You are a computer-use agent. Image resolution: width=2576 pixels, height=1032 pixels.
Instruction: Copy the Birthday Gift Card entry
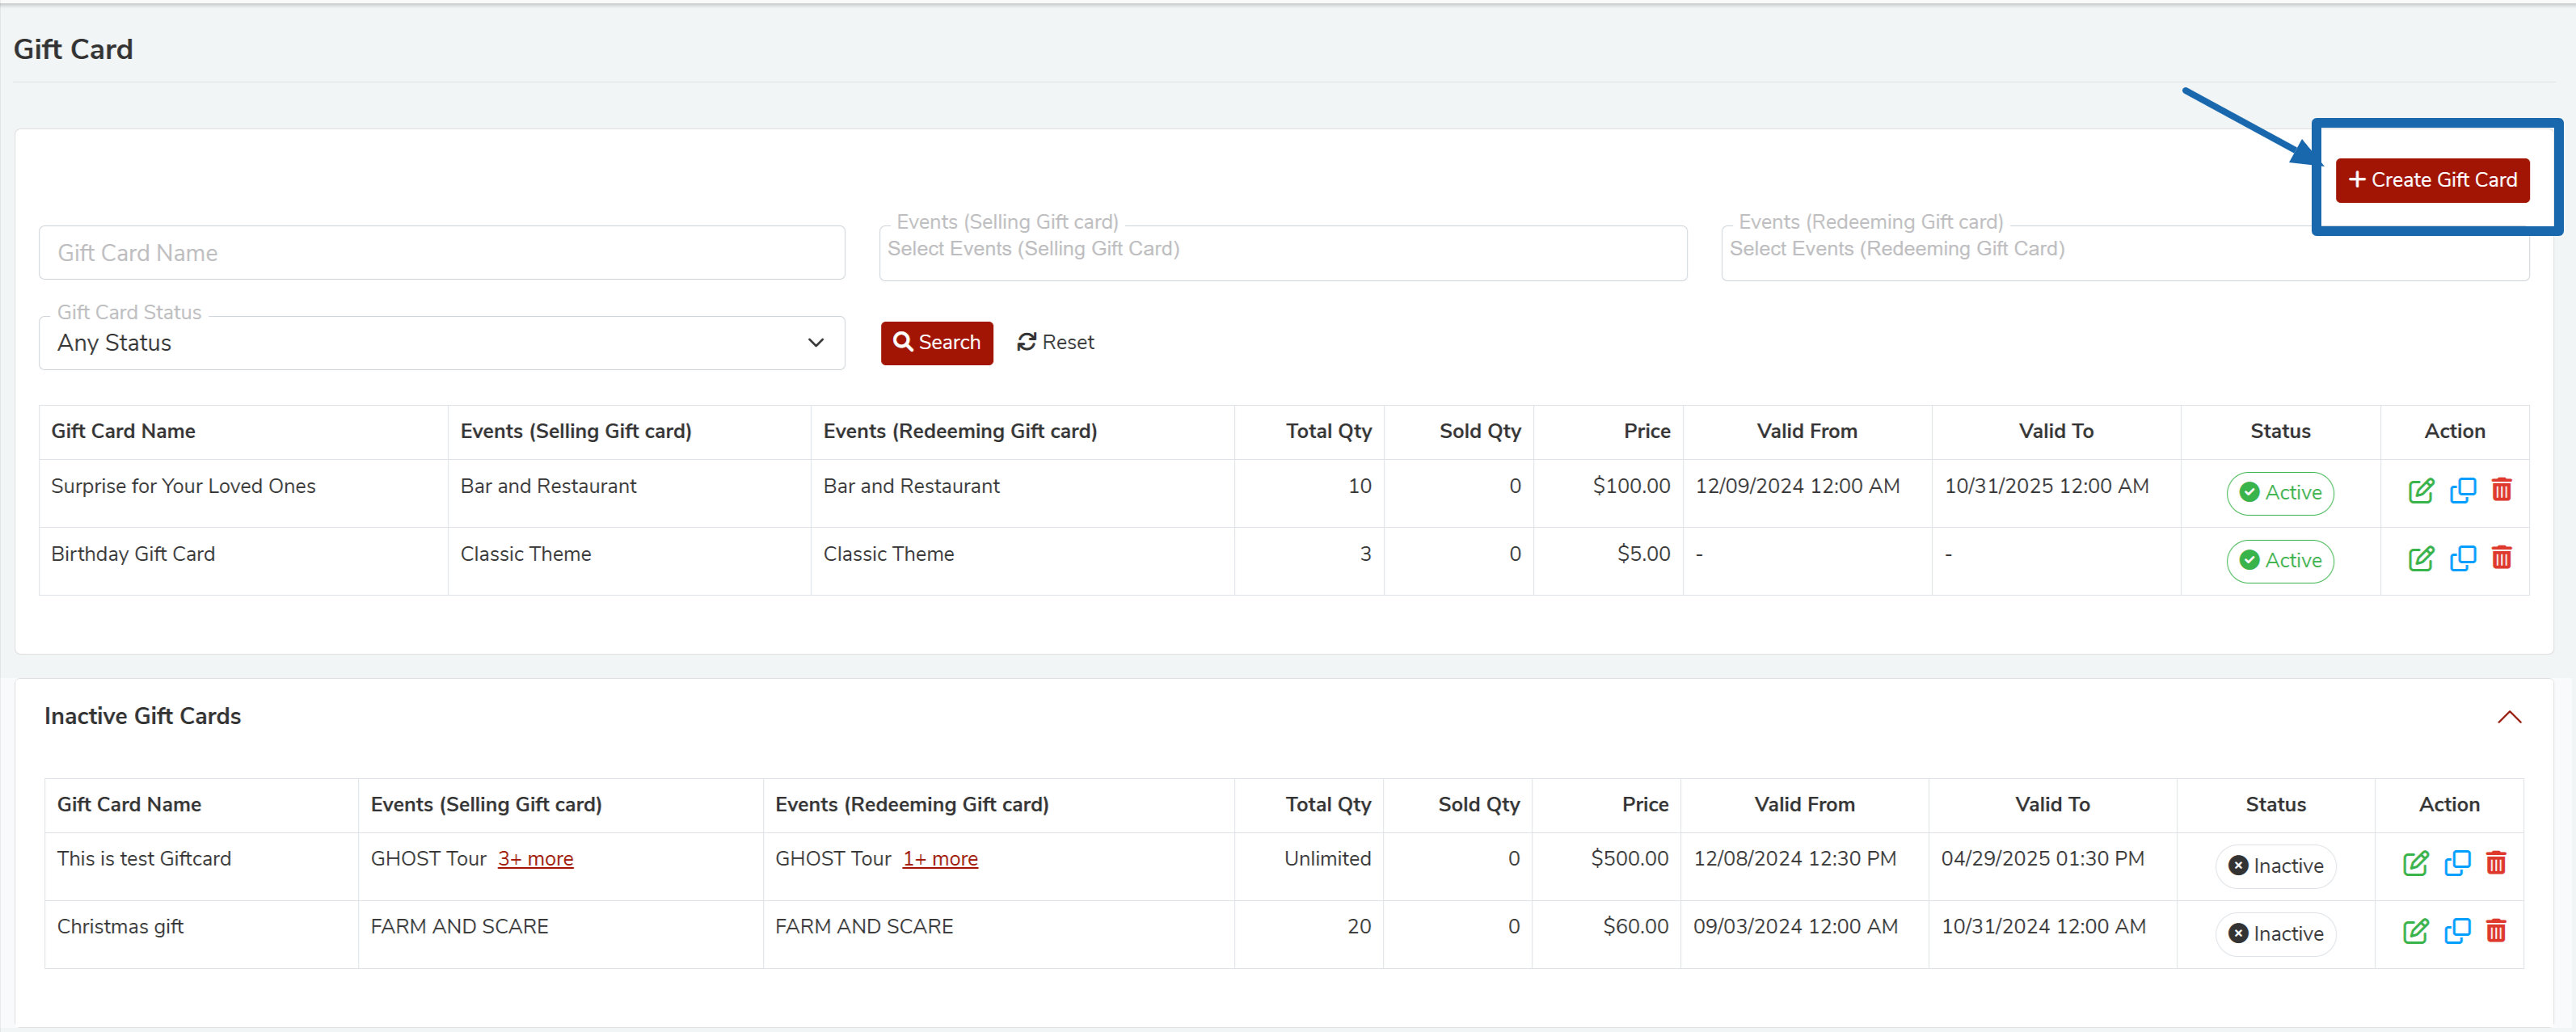tap(2462, 559)
